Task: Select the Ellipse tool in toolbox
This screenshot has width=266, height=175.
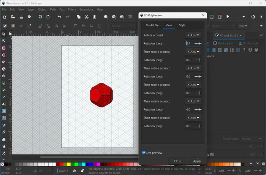Action: pyautogui.click(x=4, y=55)
